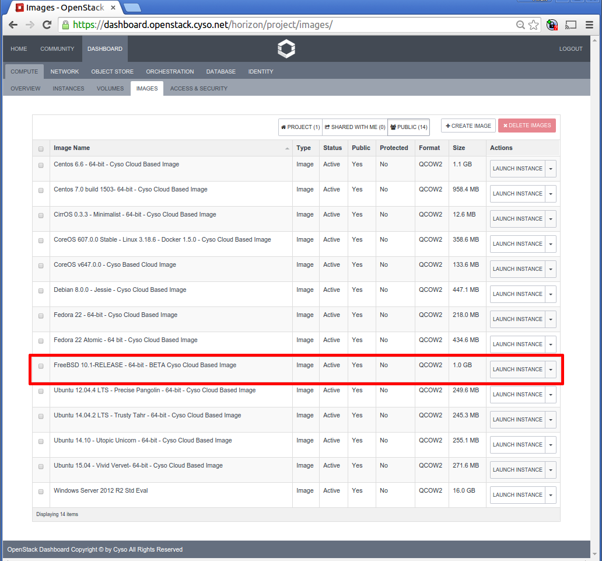
Task: Check the Centos 7.0 build 1503 checkbox
Action: tap(41, 190)
